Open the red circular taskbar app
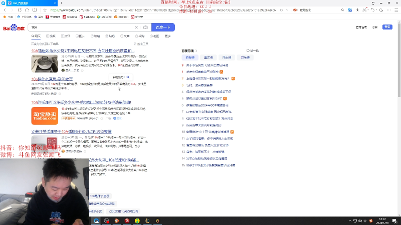Screen dimensions: 401x225 pos(127,221)
